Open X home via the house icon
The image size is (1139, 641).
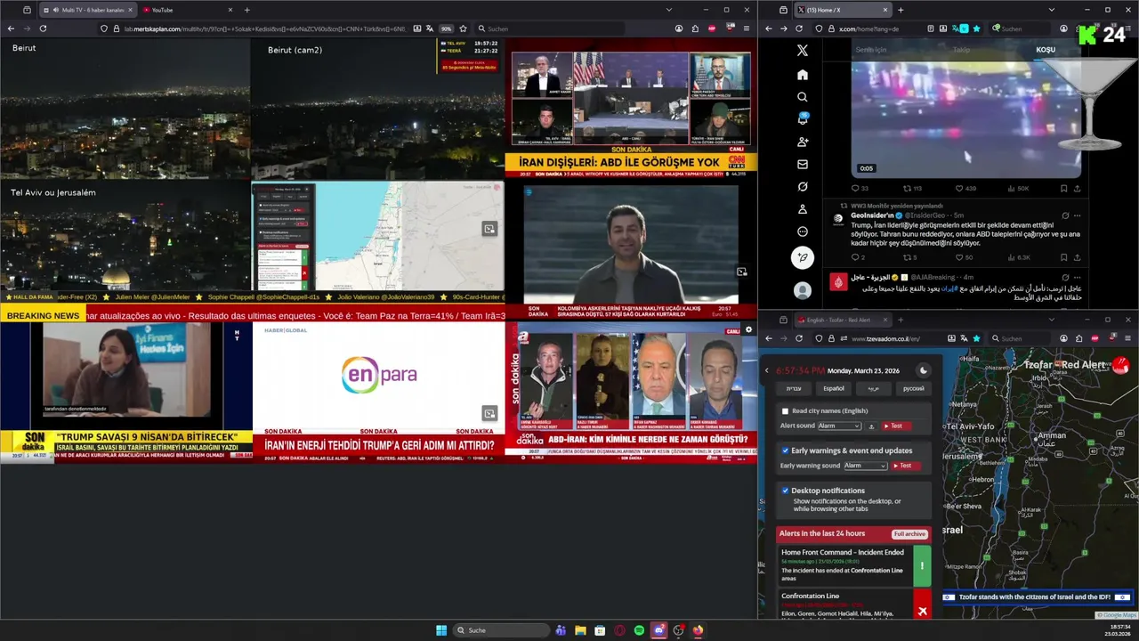[802, 75]
